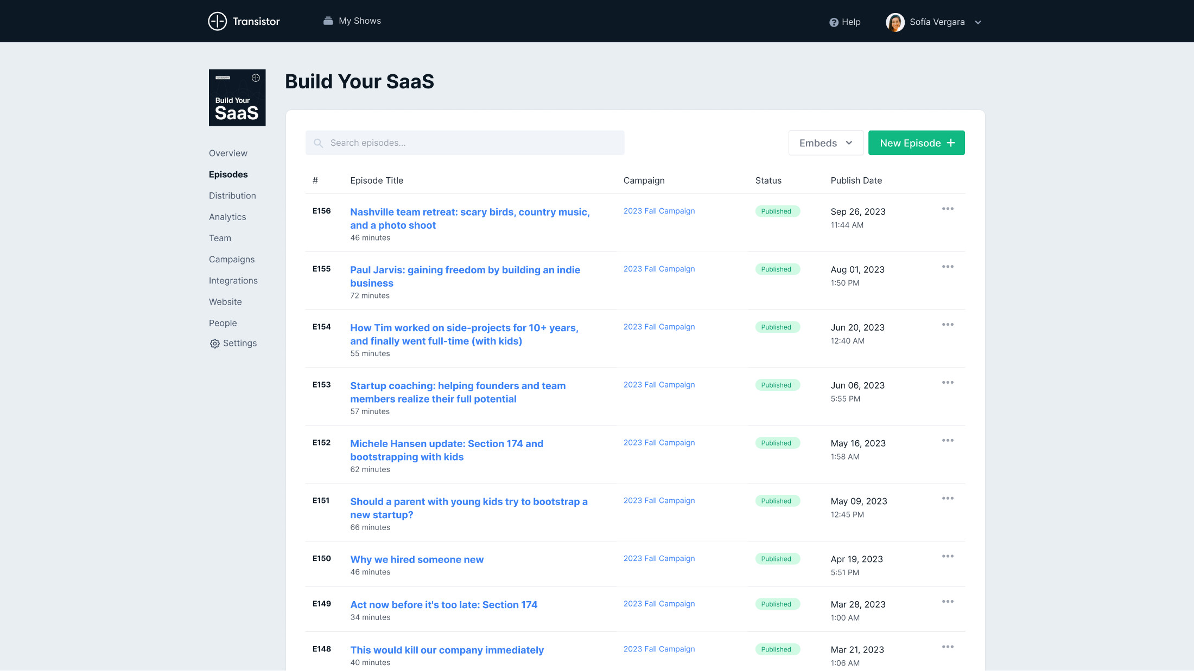Open three-dot menu for episode E150
The height and width of the screenshot is (671, 1194).
point(948,557)
